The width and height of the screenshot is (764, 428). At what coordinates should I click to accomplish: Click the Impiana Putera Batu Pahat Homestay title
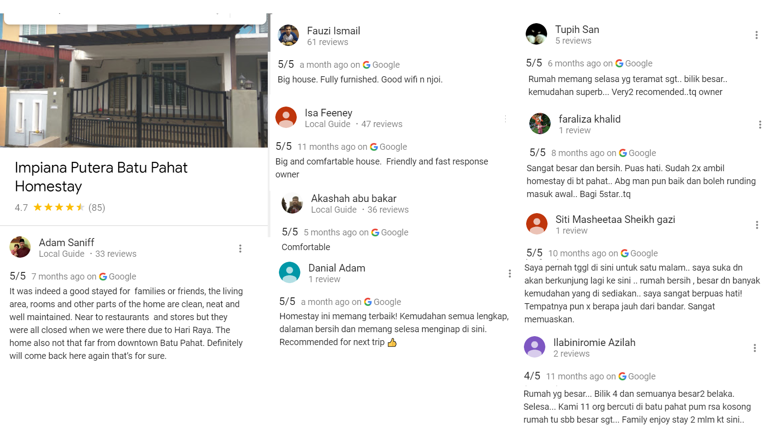point(101,177)
